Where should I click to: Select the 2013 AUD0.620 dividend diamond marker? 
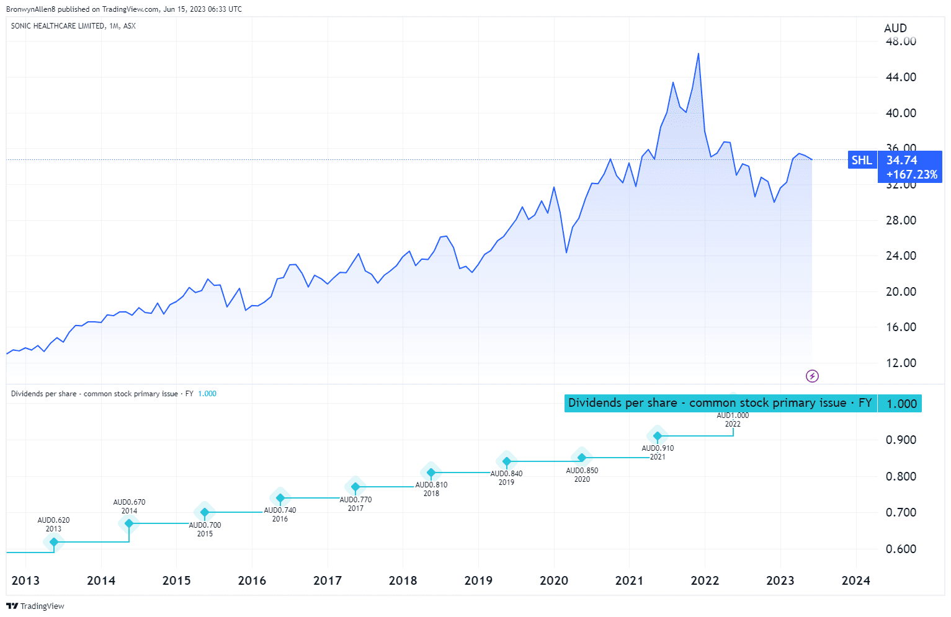[x=53, y=541]
